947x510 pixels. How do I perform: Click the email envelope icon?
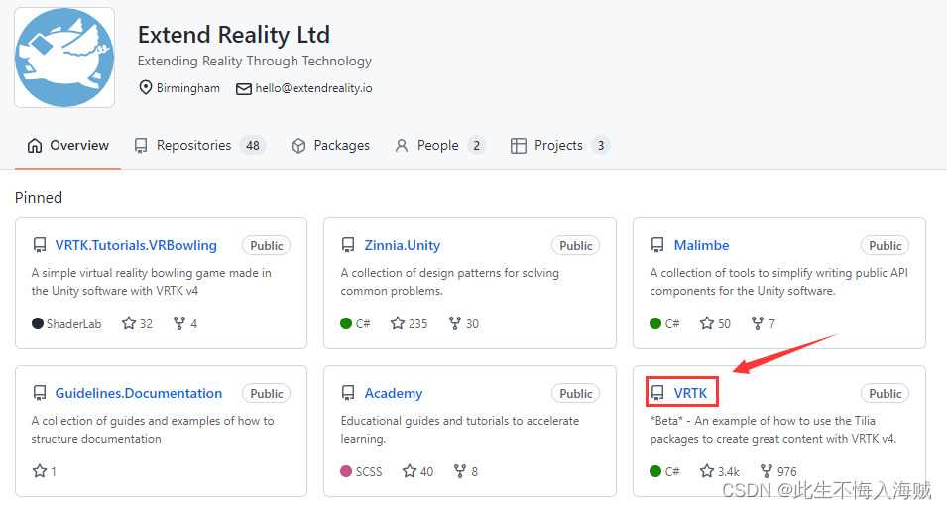point(243,89)
